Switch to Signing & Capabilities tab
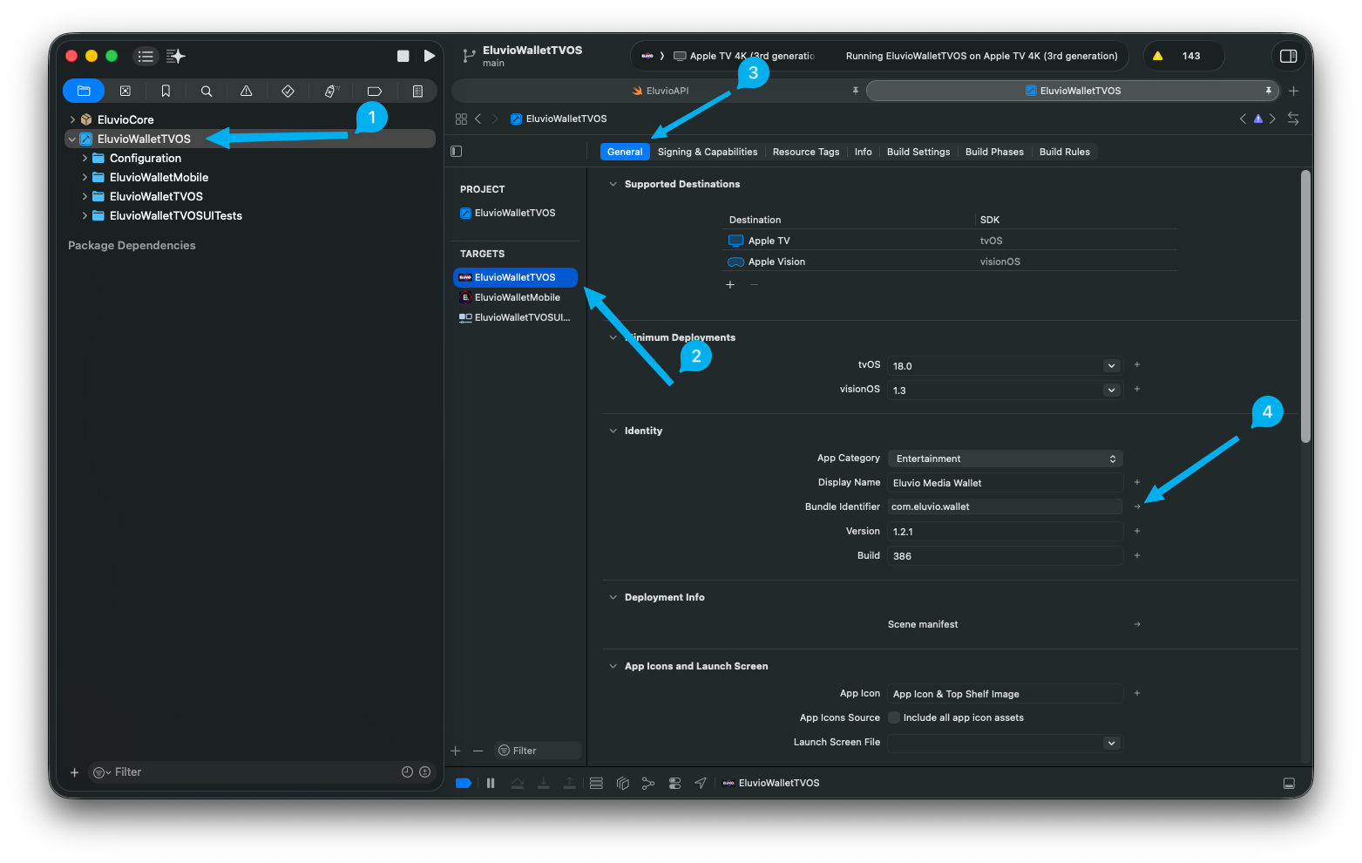Viewport: 1362px width, 863px height. 708,152
